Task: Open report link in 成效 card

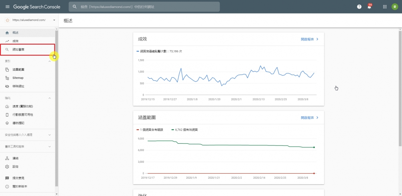Action: point(310,39)
